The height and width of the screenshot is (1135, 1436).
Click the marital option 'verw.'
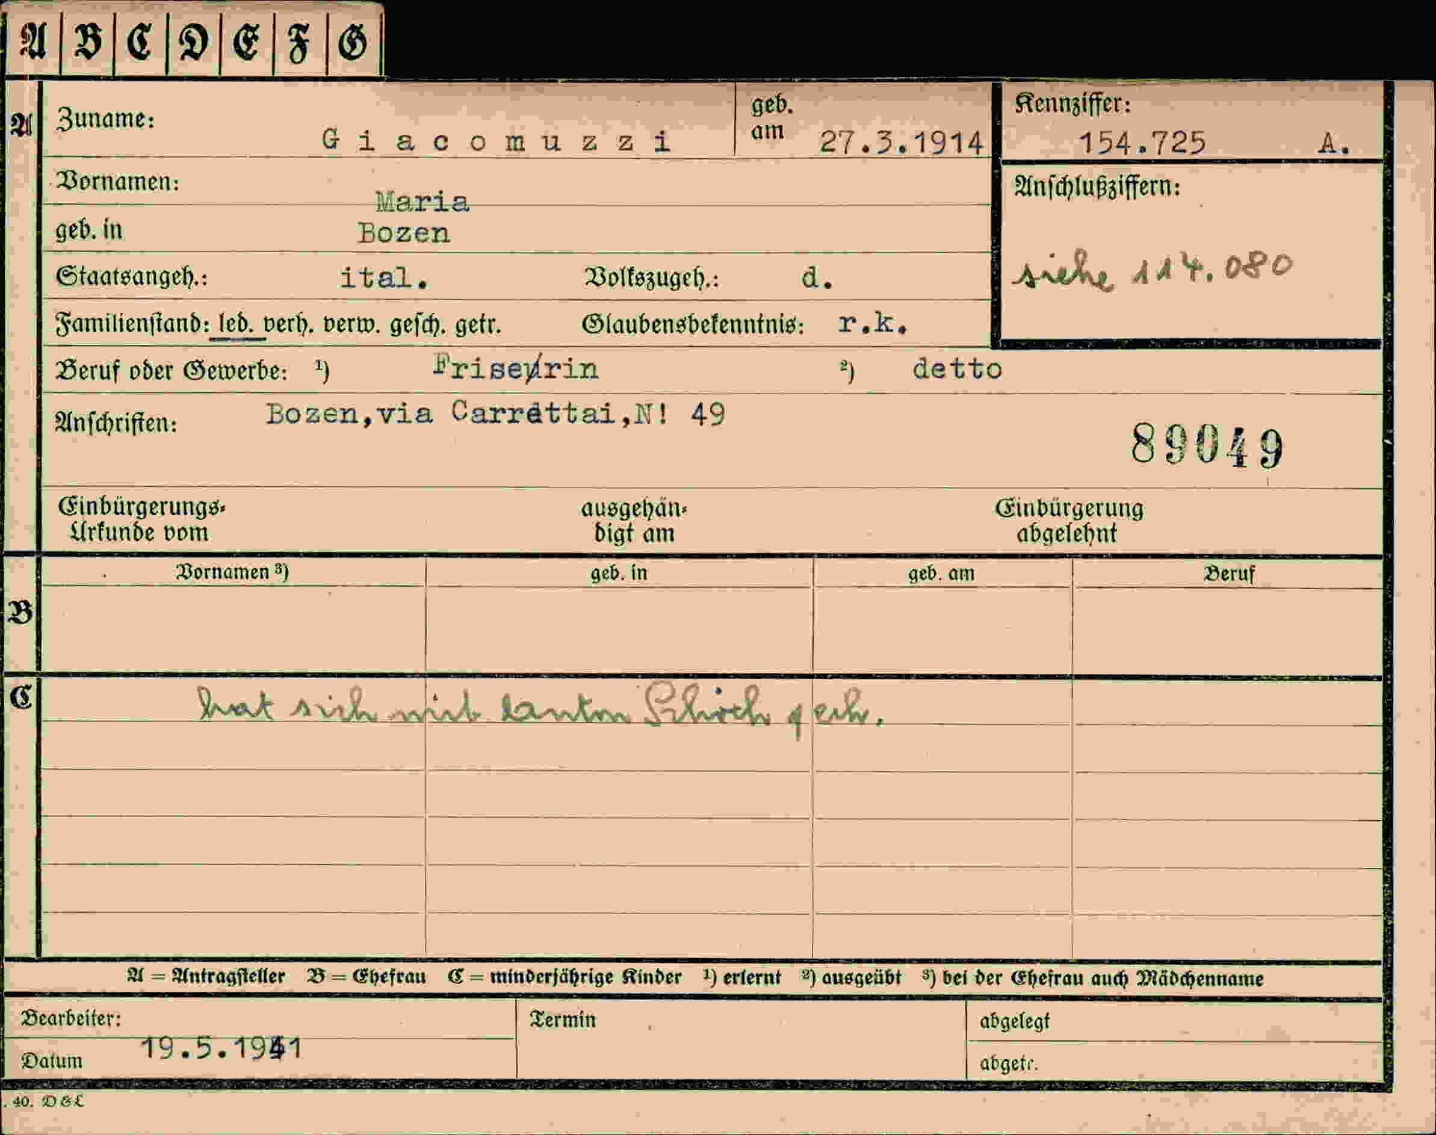tap(351, 325)
